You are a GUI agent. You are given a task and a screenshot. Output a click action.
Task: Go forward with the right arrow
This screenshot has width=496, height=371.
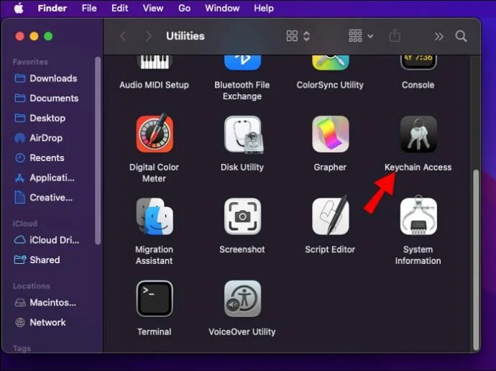(x=148, y=36)
